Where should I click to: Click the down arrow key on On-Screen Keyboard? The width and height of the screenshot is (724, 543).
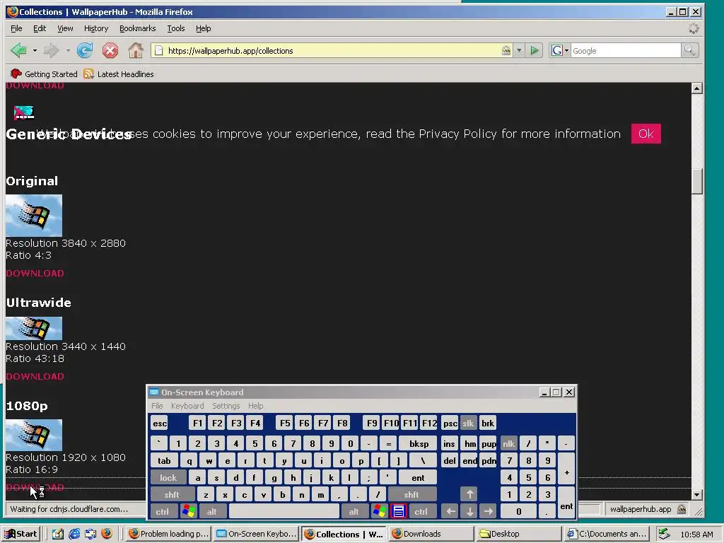[x=469, y=511]
